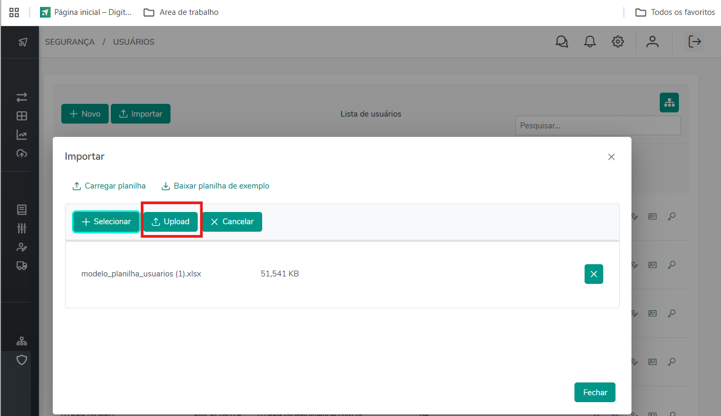
Task: Open settings gear icon in header
Action: [x=618, y=42]
